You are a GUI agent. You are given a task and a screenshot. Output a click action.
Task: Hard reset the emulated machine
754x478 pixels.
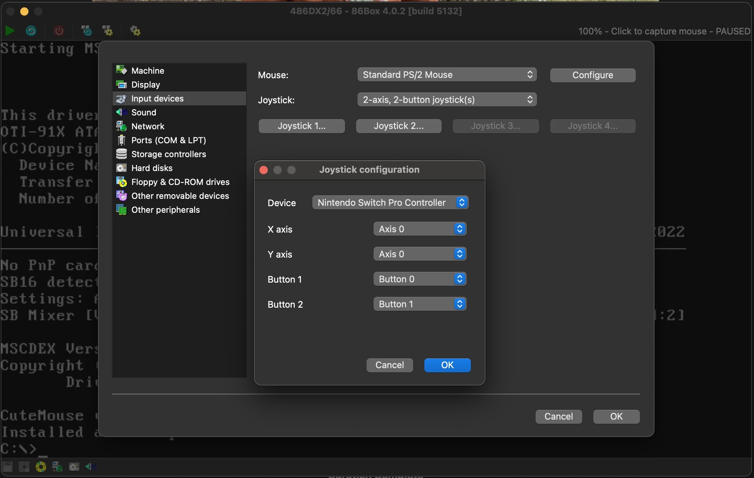pos(31,31)
